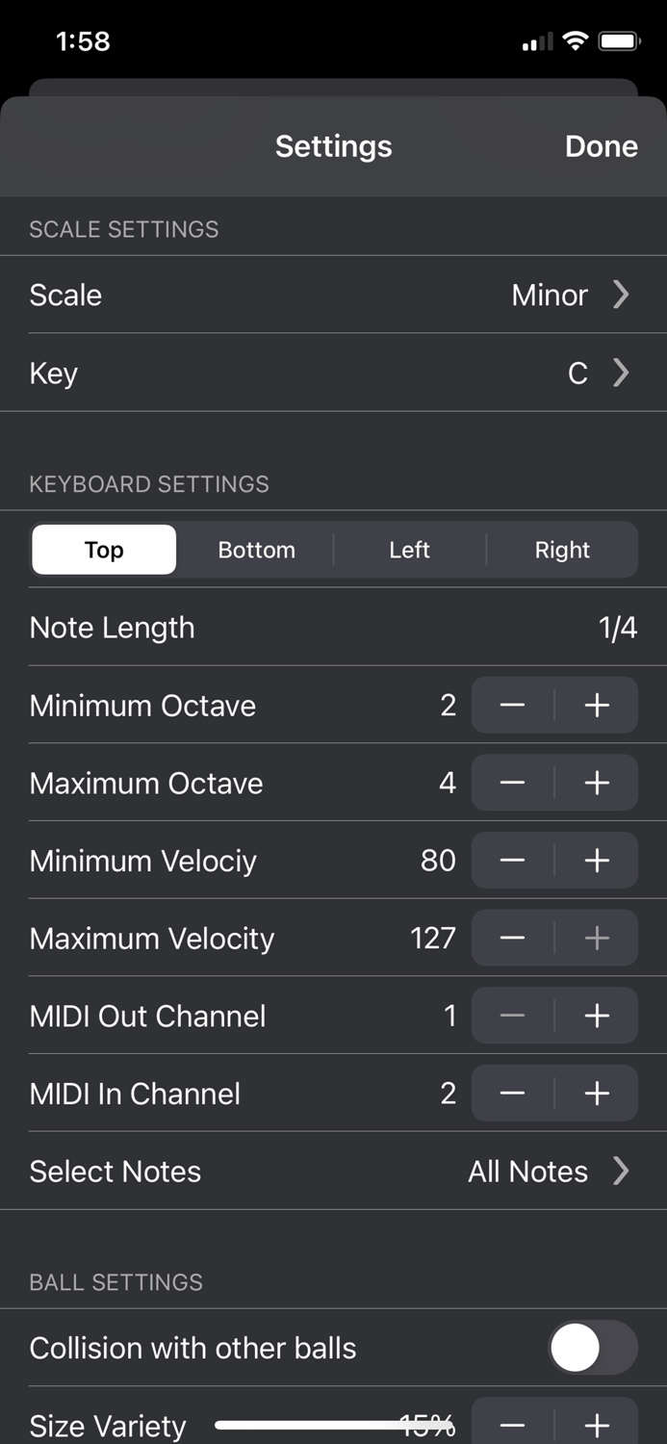This screenshot has height=1444, width=667.
Task: Open the Select Notes options
Action: (x=333, y=1172)
